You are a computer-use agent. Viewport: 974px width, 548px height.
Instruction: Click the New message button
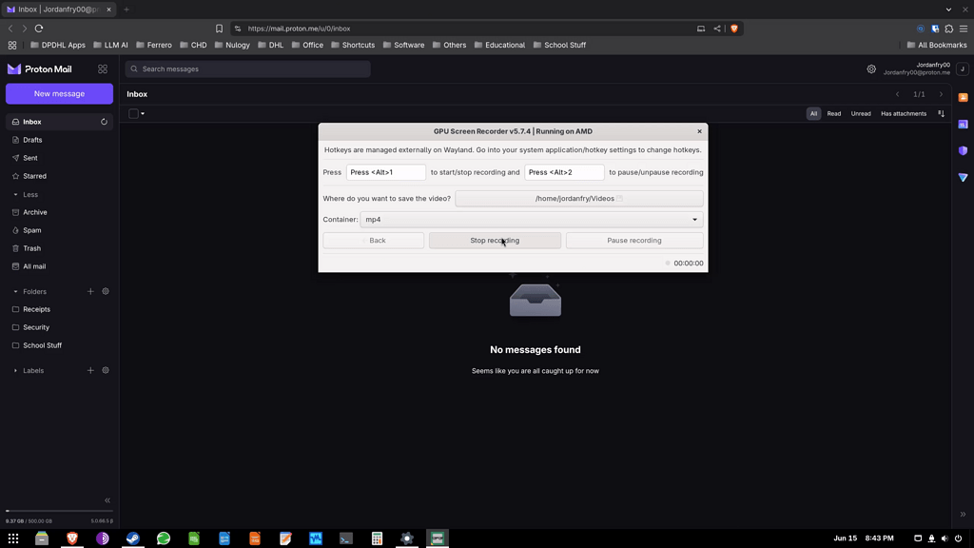coord(59,93)
